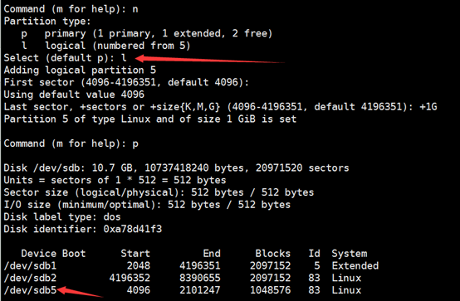Image resolution: width=460 pixels, height=301 pixels.
Task: Click the '/dev/sdb1' device entry
Action: (30, 266)
